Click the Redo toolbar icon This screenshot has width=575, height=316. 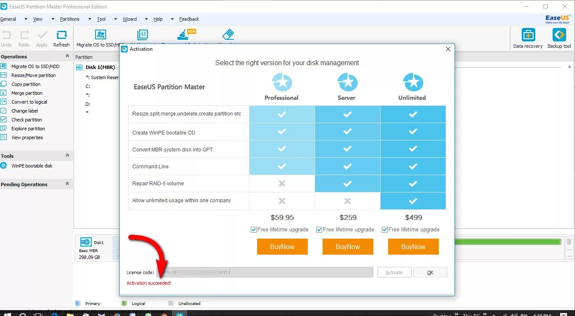pos(25,35)
